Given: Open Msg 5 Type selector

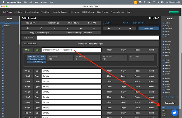Looking at the screenshot, I should 71,87.
